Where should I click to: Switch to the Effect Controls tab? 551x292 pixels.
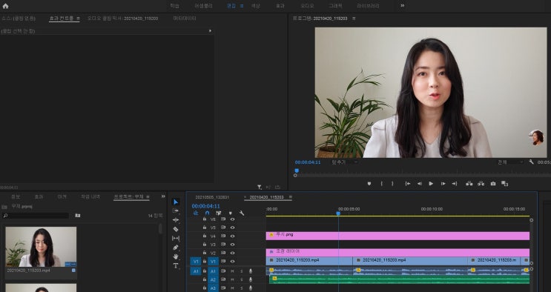(x=62, y=19)
